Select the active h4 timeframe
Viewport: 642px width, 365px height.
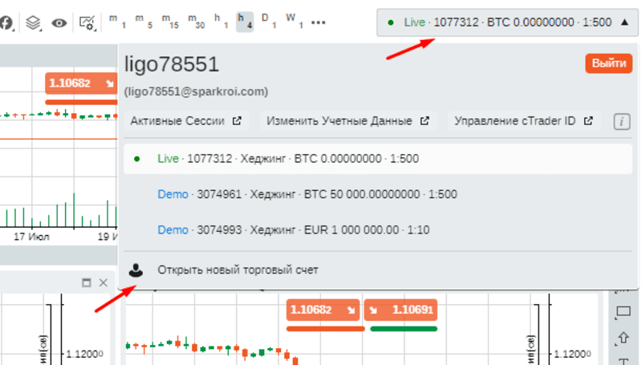pos(245,22)
